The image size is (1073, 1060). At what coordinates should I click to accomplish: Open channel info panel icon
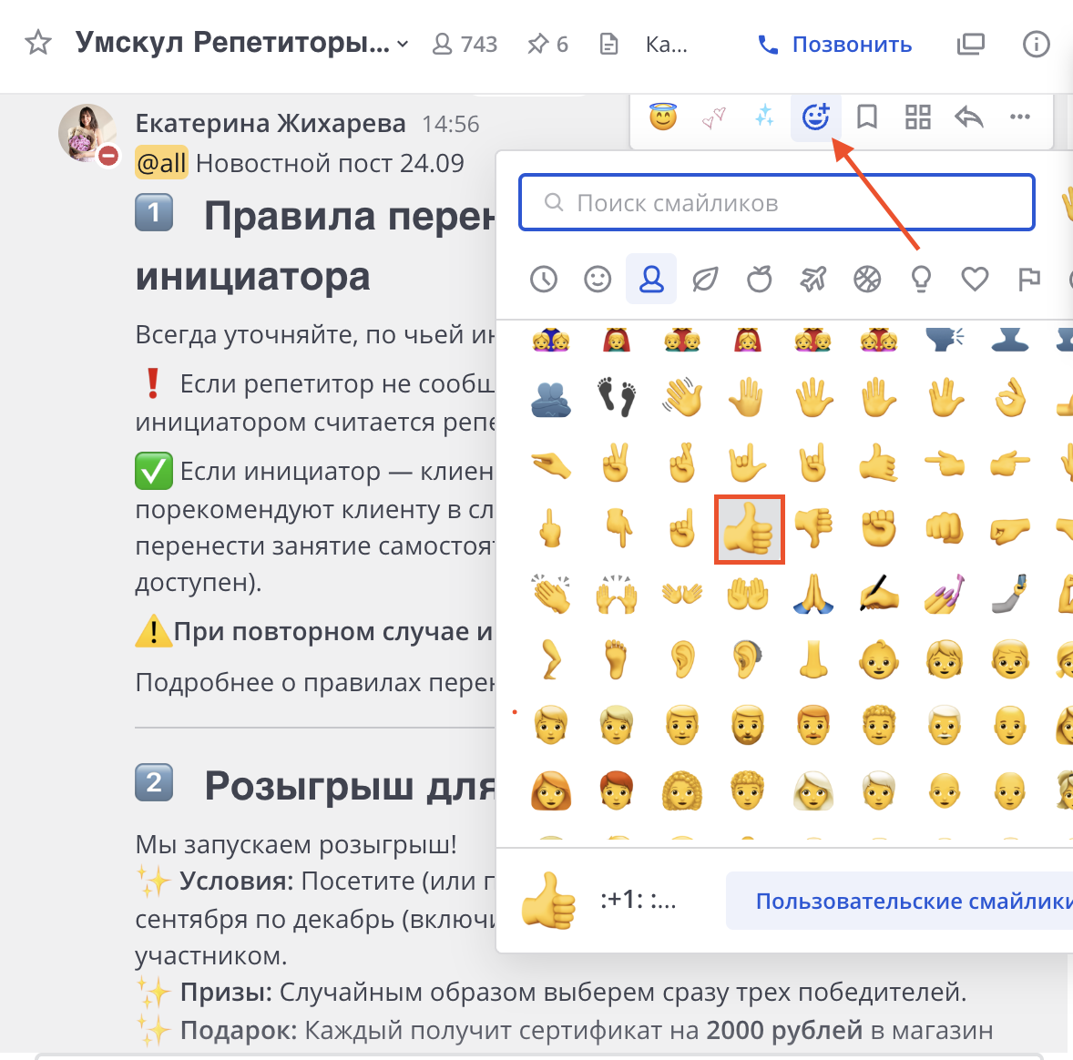click(1036, 45)
